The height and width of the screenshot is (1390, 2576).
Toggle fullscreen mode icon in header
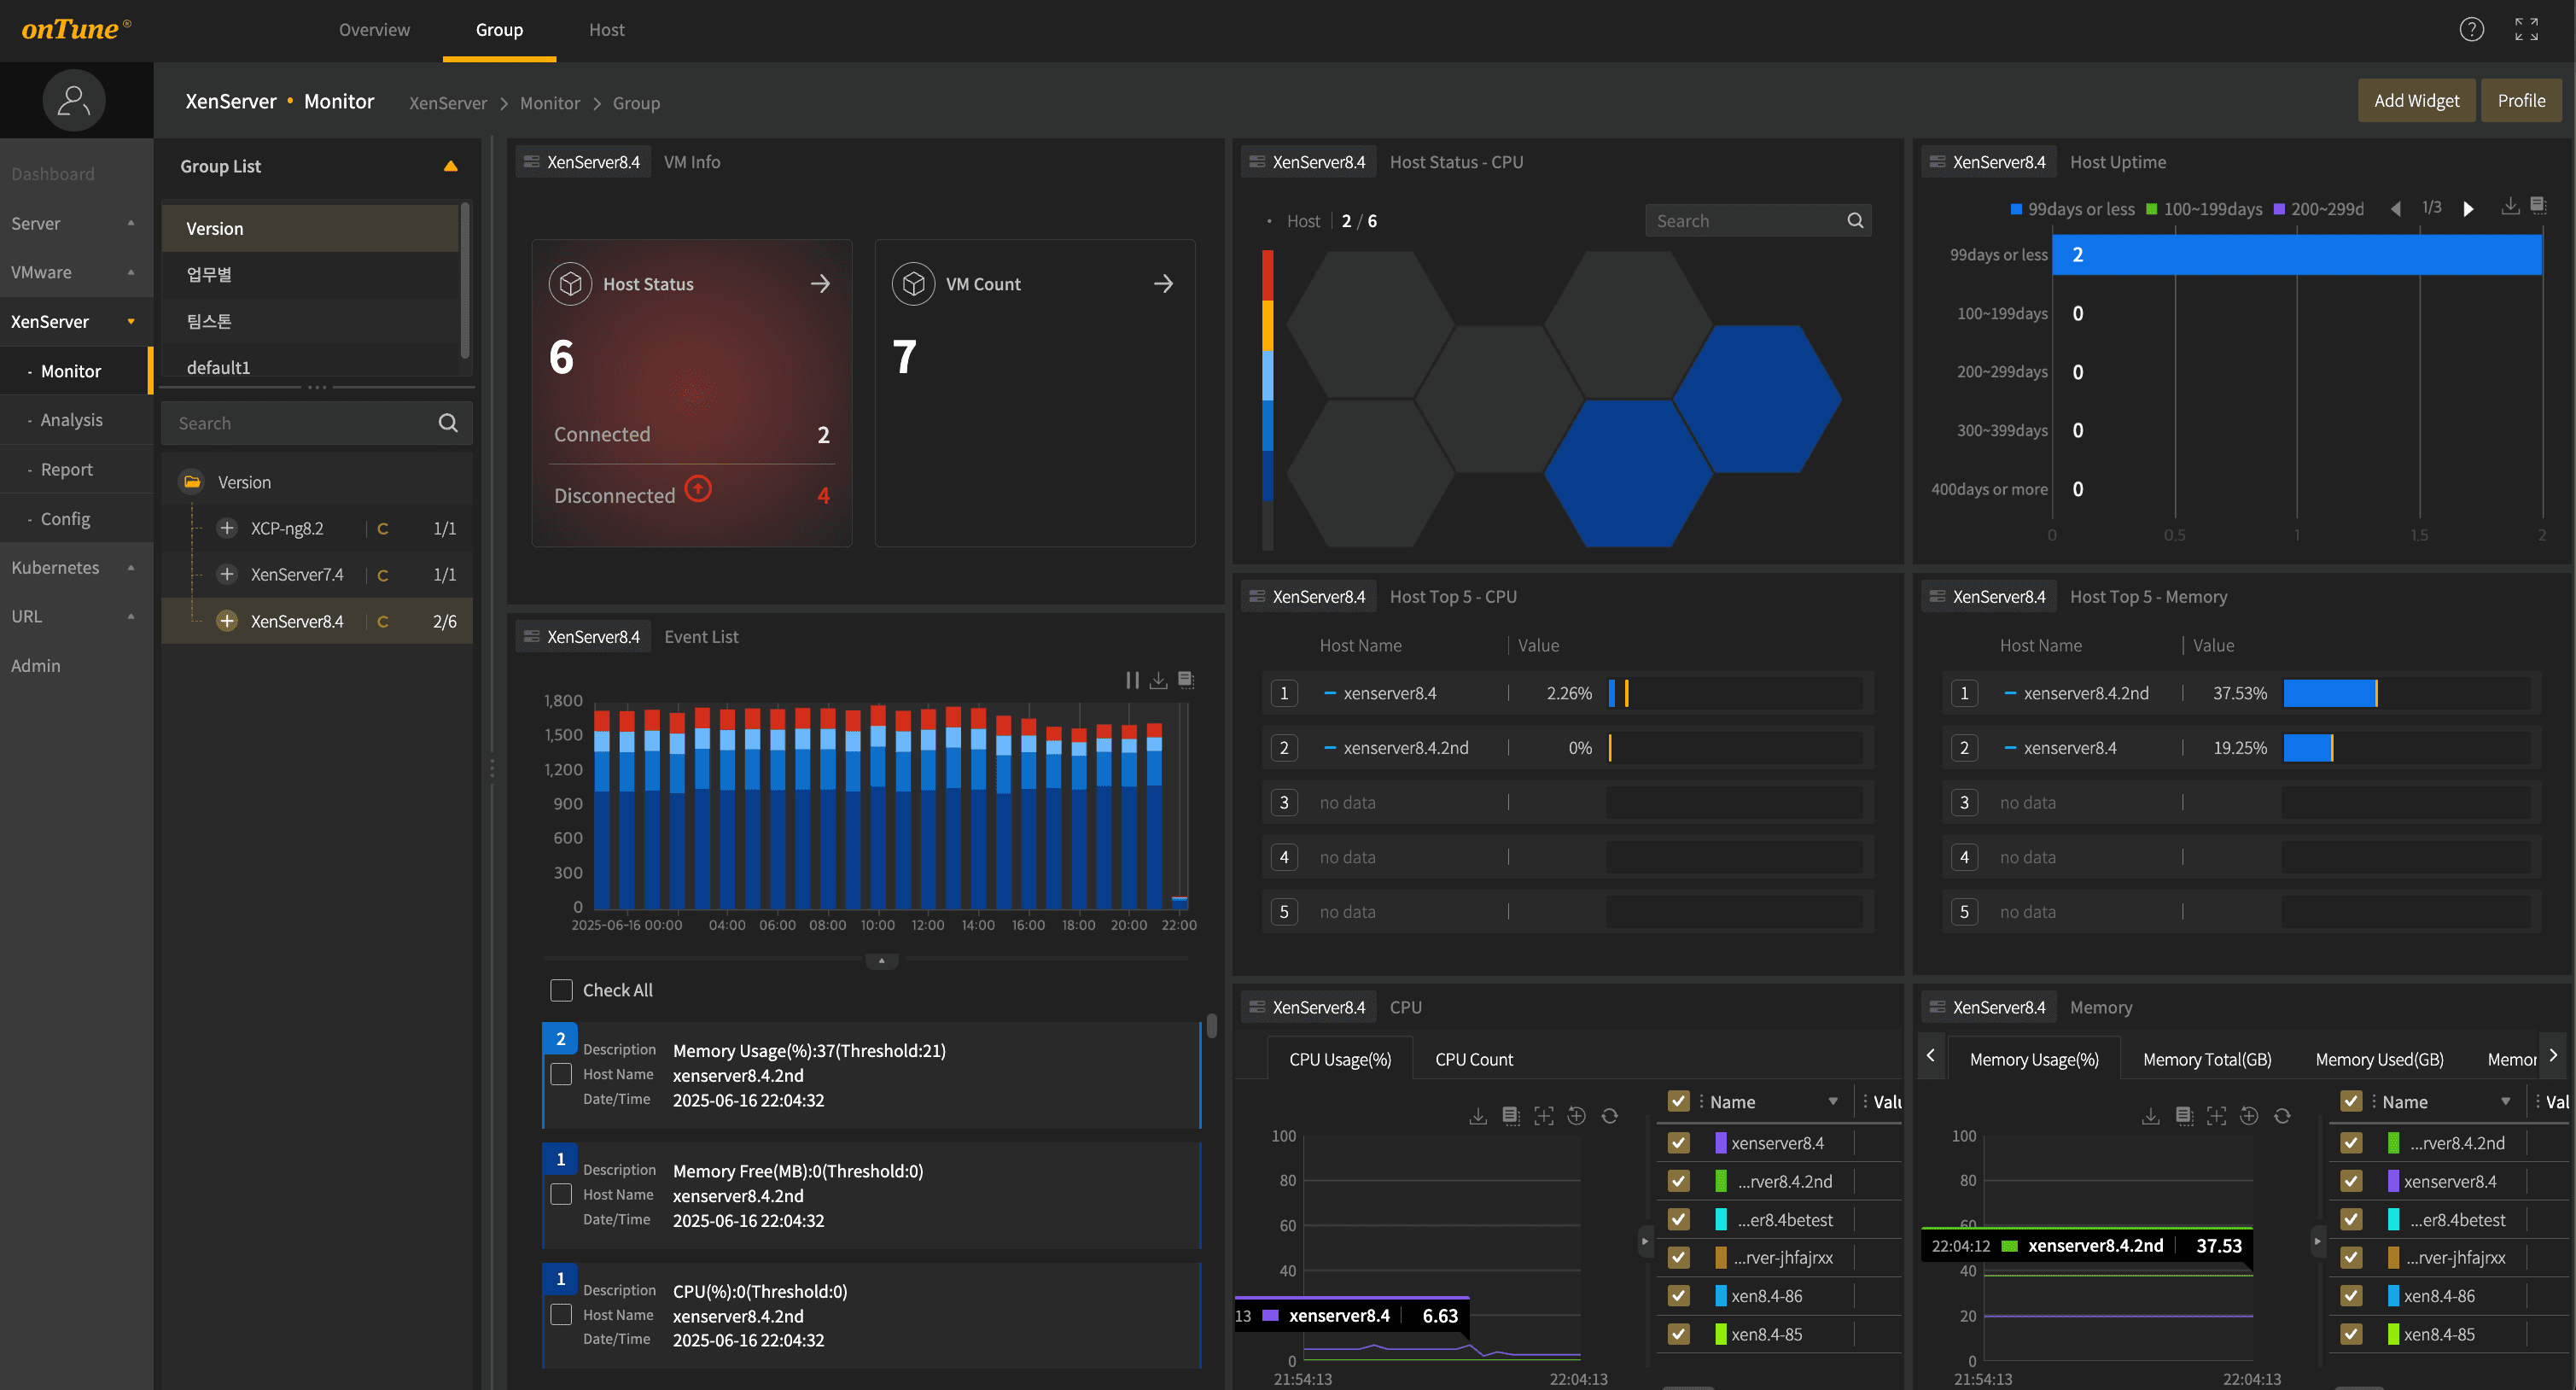[2526, 29]
